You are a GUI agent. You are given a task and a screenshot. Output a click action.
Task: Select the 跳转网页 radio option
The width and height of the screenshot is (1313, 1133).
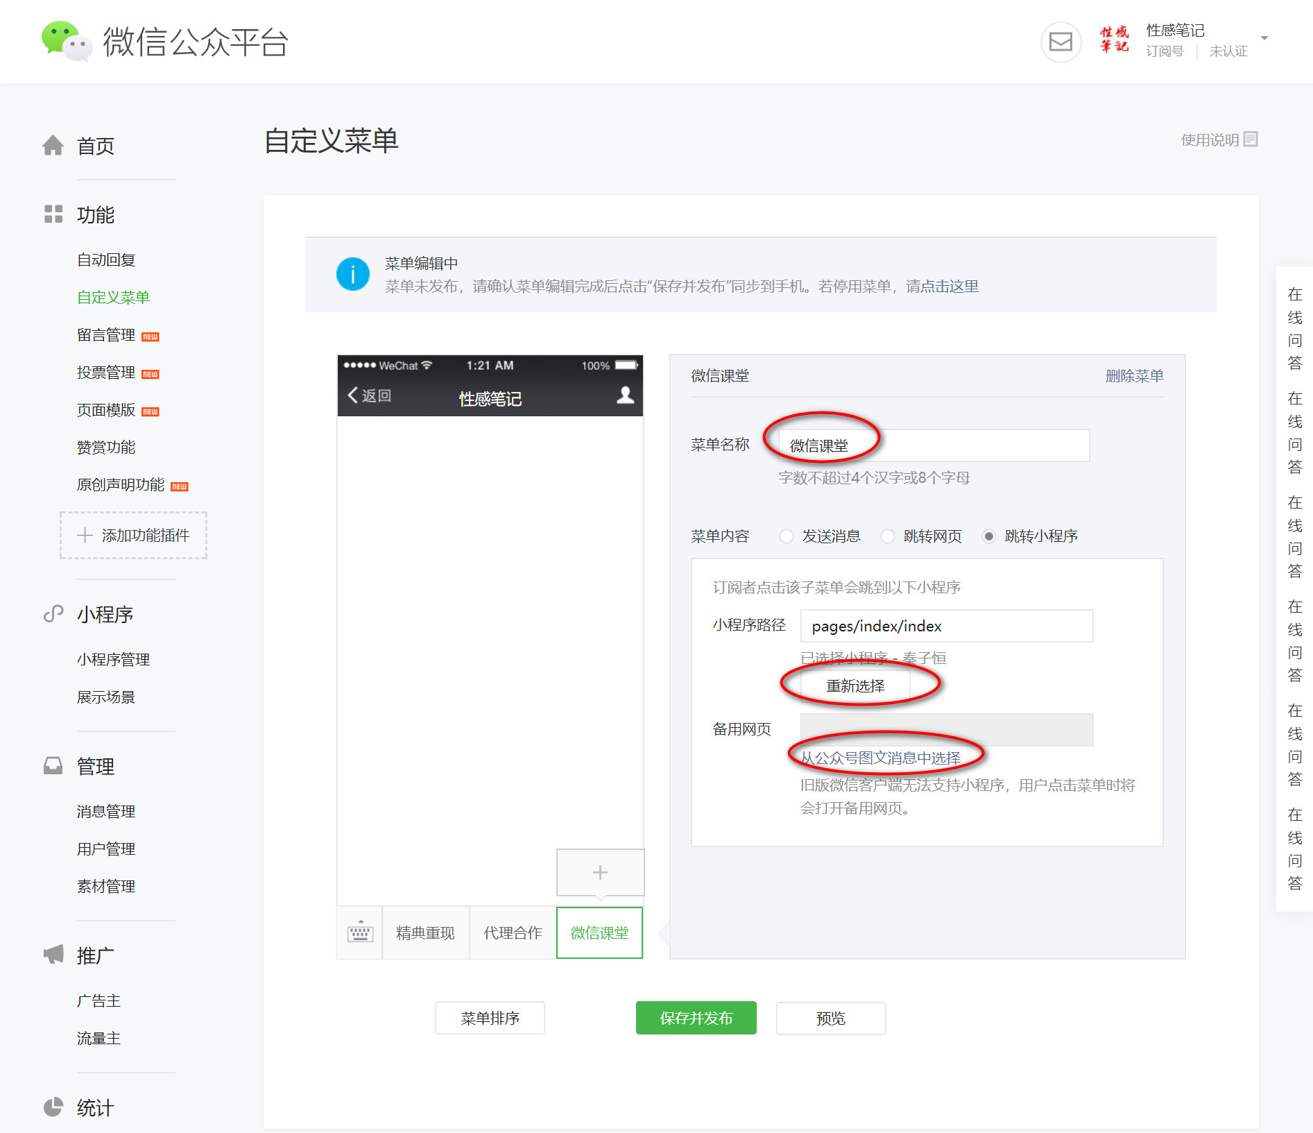point(887,536)
